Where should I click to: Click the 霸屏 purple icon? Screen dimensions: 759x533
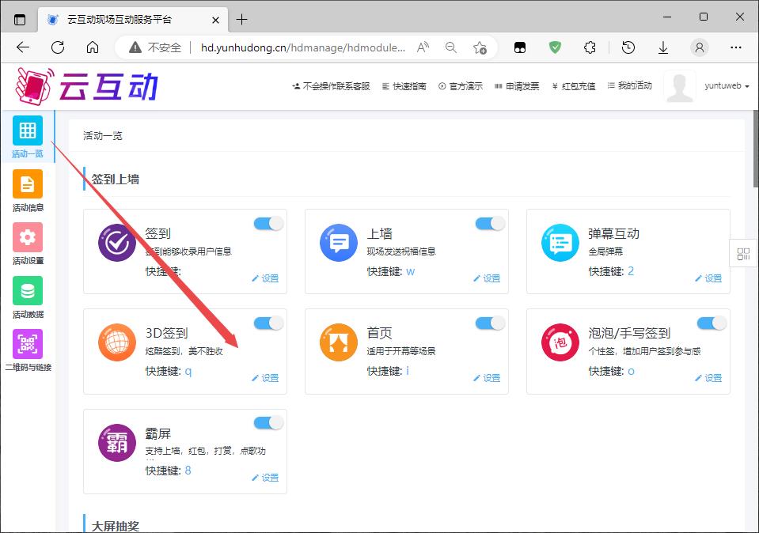tap(117, 443)
